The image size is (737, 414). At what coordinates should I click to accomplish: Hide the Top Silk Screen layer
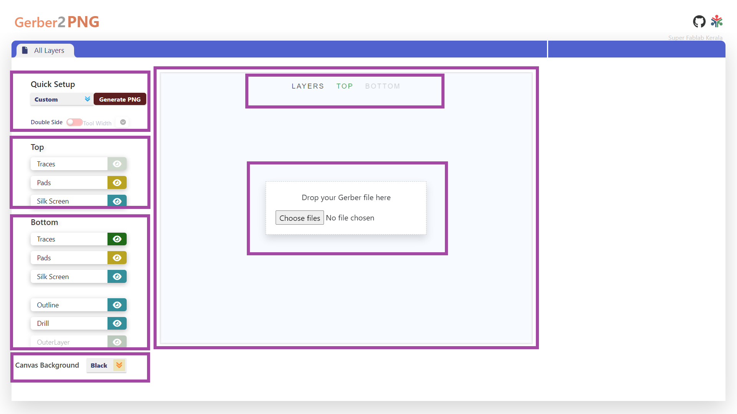point(117,201)
